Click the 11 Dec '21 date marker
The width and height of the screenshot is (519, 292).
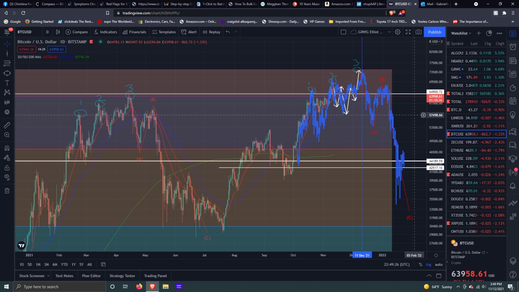[362, 255]
